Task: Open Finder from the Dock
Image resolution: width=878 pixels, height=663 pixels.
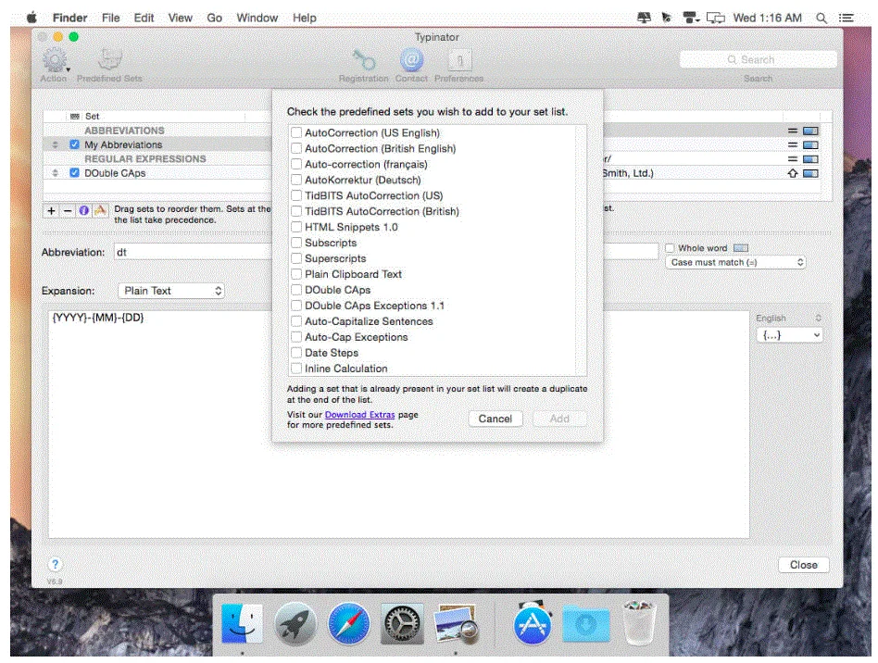Action: pyautogui.click(x=243, y=623)
